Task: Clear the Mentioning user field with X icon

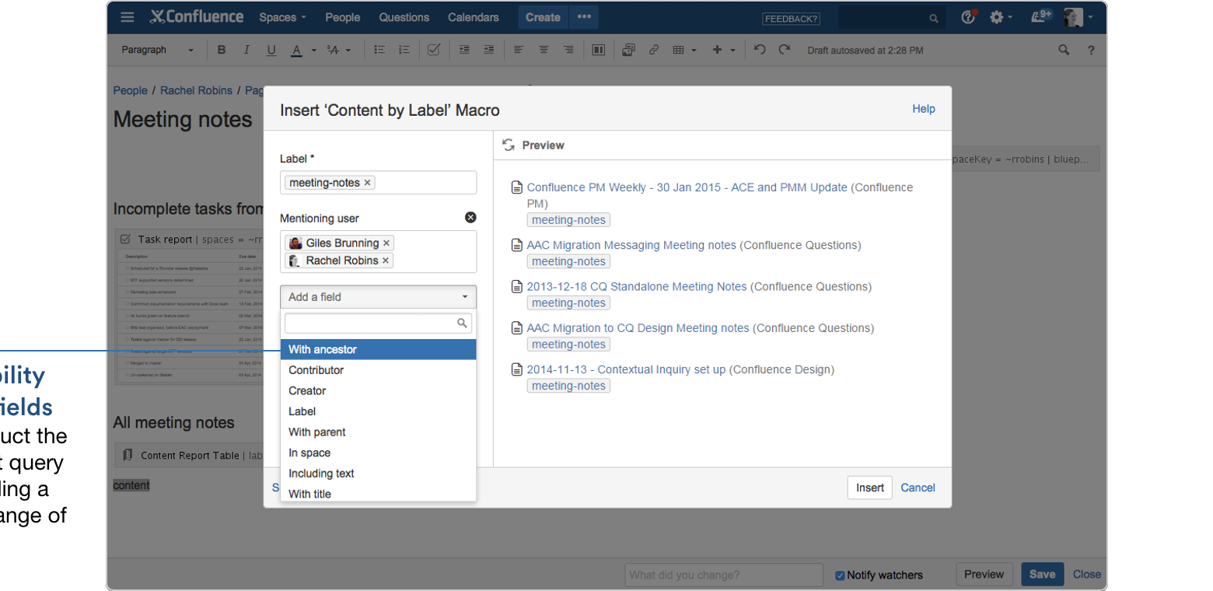Action: [472, 217]
